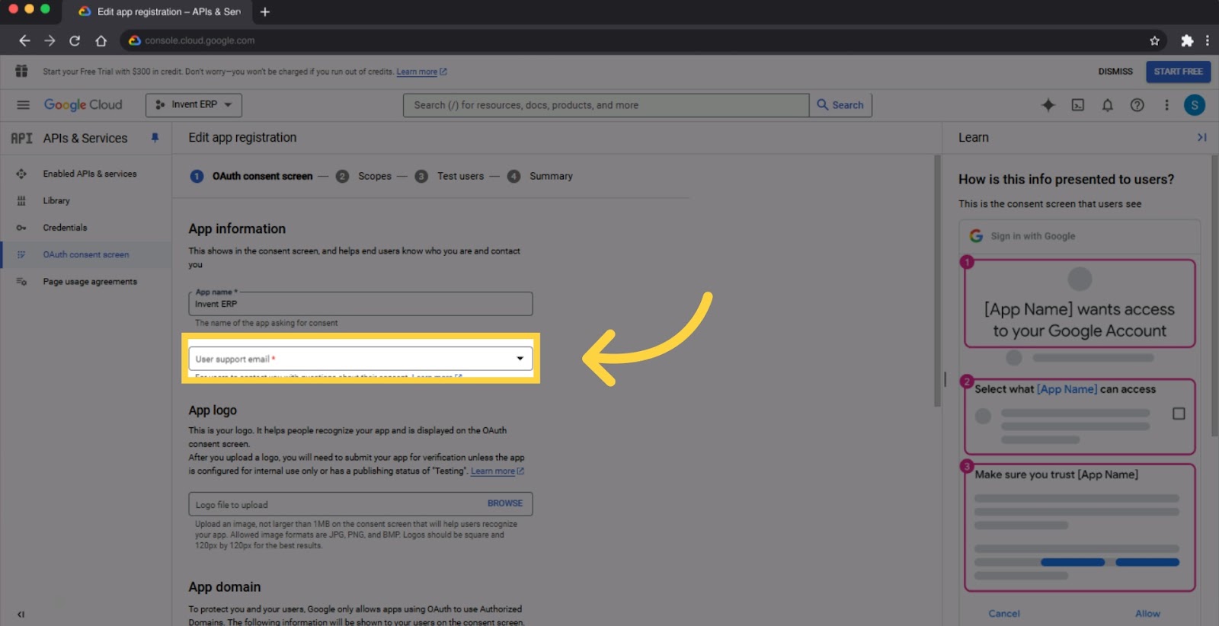The height and width of the screenshot is (626, 1219).
Task: Open the browser extensions puzzle icon
Action: pos(1186,40)
